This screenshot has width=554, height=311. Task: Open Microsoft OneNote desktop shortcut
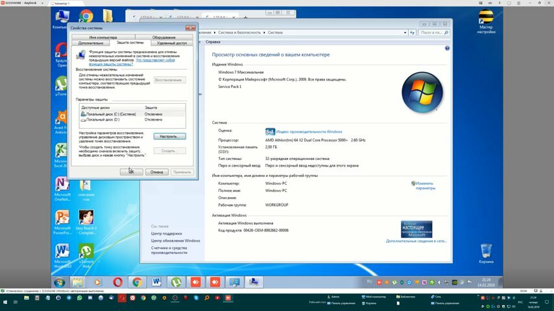point(62,189)
